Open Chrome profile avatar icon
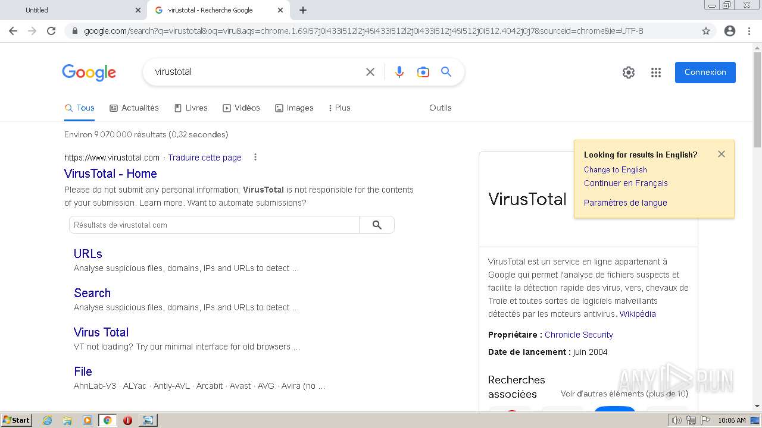This screenshot has width=762, height=428. [730, 31]
